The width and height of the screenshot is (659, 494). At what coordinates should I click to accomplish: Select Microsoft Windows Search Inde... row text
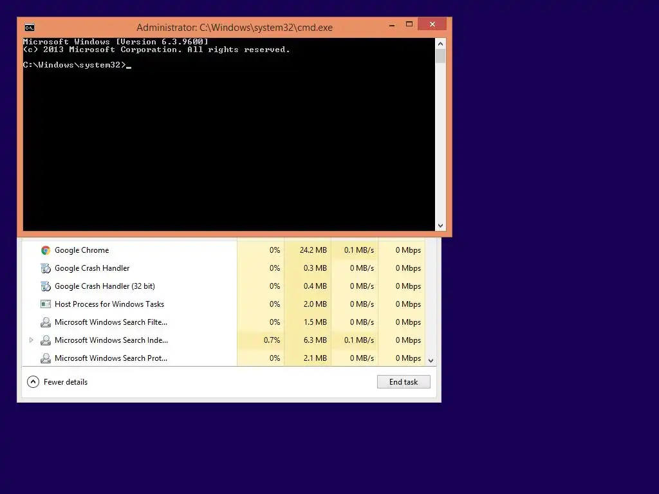click(x=111, y=340)
